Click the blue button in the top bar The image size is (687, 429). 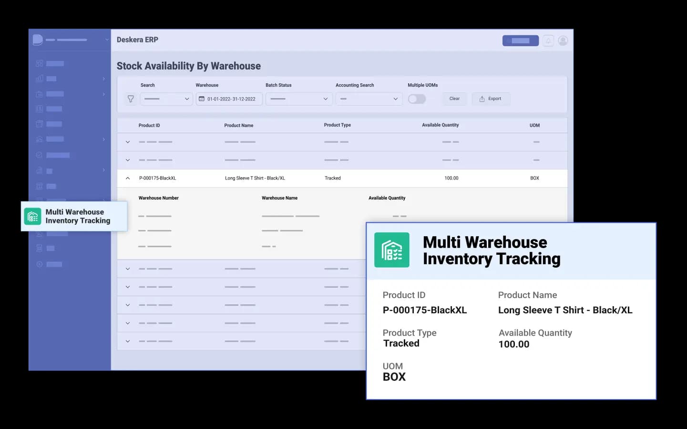coord(521,40)
